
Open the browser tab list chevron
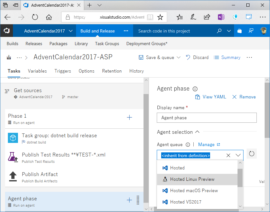(99, 5)
